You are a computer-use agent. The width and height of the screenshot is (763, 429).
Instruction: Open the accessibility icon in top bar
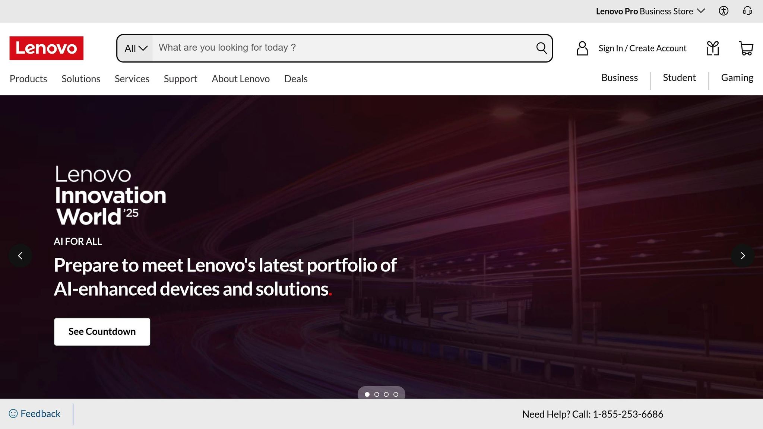[x=724, y=11]
